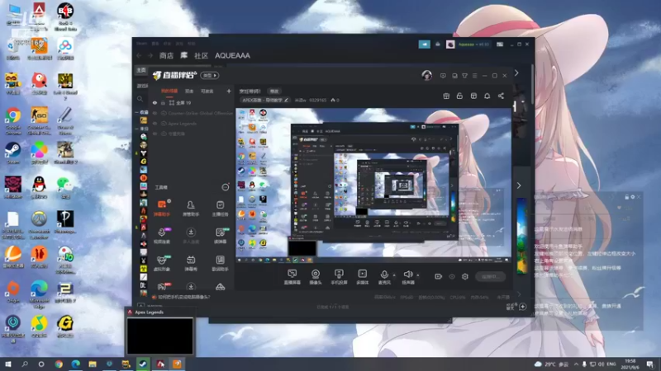Click mode switch pill beside streaming app logo
The image size is (661, 371).
click(210, 75)
